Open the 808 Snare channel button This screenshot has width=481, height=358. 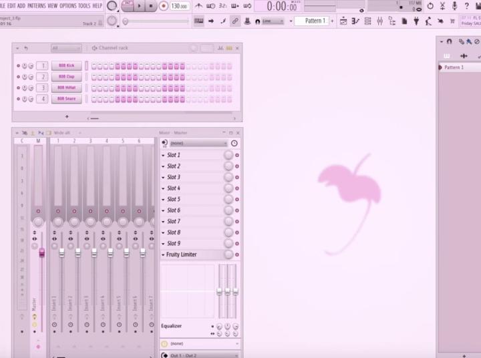pyautogui.click(x=67, y=99)
